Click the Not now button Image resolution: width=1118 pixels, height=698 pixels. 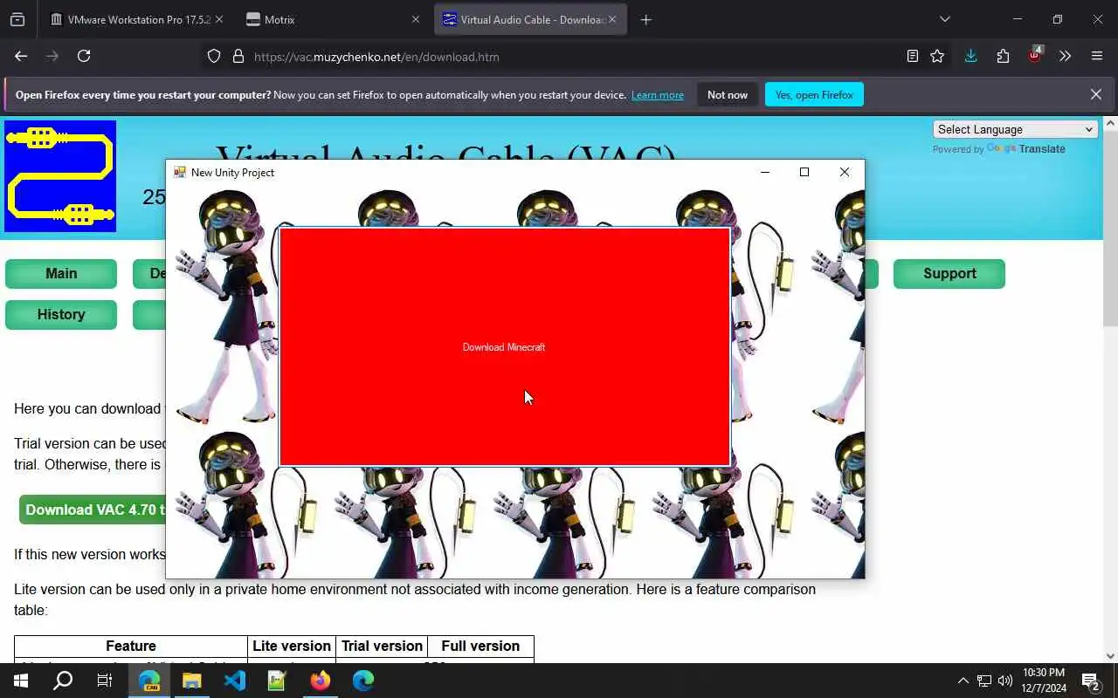(x=728, y=94)
